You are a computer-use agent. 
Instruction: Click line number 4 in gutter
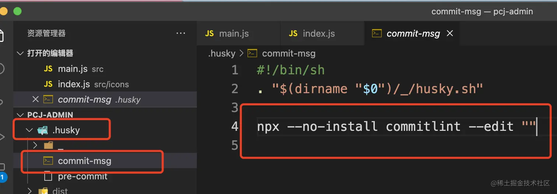pyautogui.click(x=235, y=127)
